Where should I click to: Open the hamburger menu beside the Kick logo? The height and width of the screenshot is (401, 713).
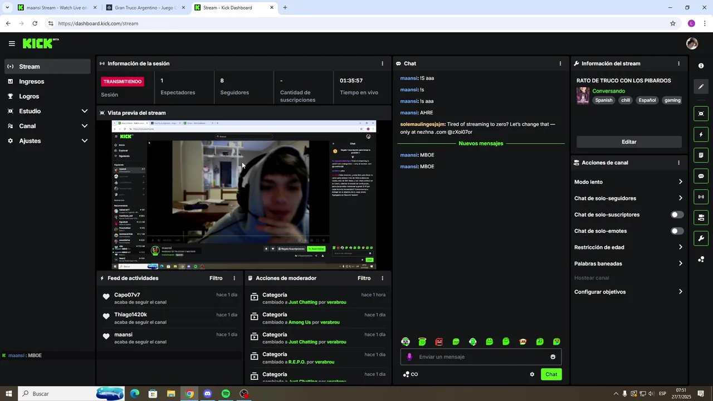(12, 43)
